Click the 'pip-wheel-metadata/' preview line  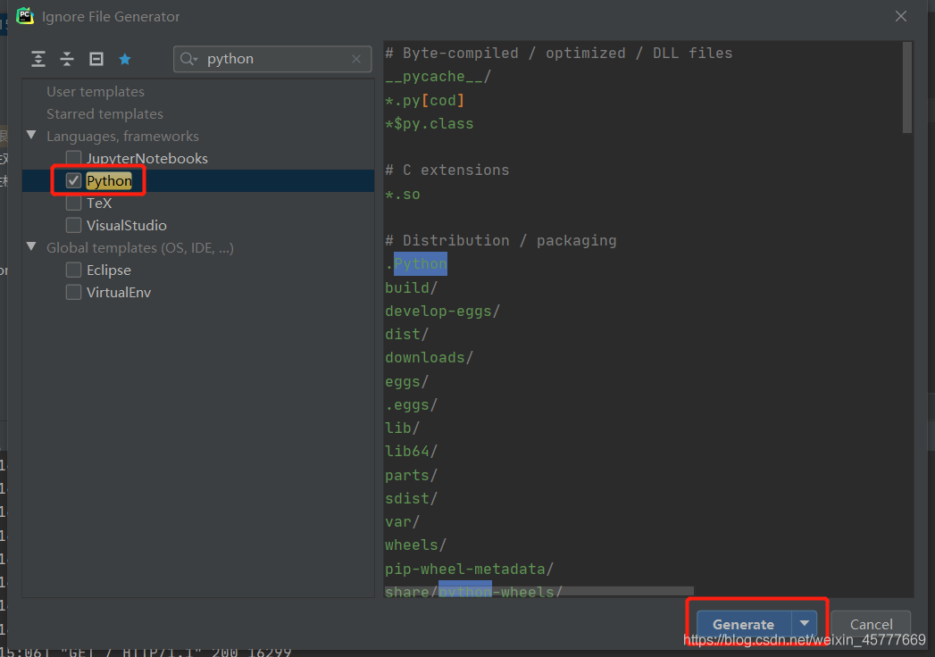coord(470,569)
